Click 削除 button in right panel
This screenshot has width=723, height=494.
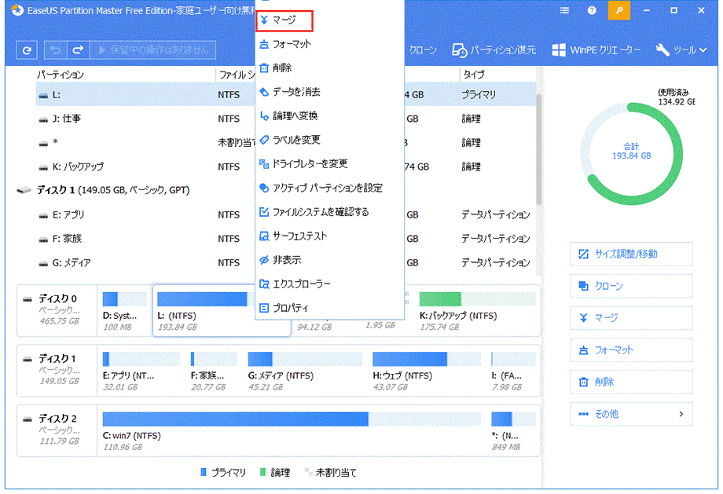pyautogui.click(x=631, y=382)
